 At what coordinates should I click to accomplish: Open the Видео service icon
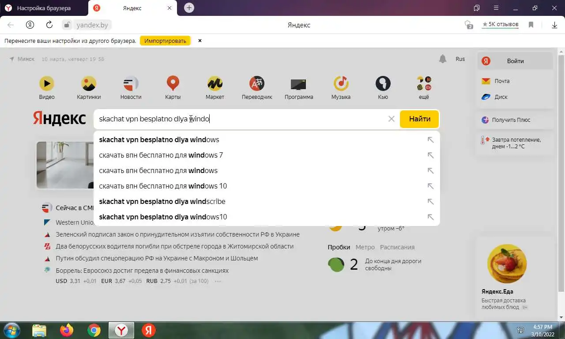click(47, 83)
